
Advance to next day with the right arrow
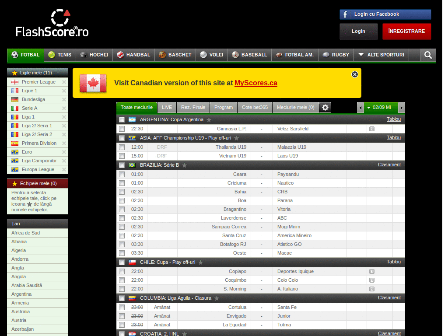point(401,107)
